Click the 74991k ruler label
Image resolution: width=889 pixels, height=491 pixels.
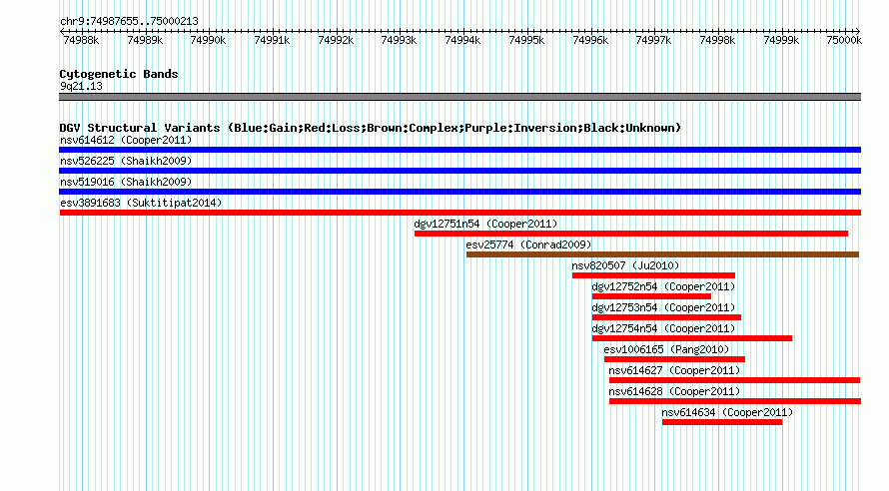pos(272,40)
